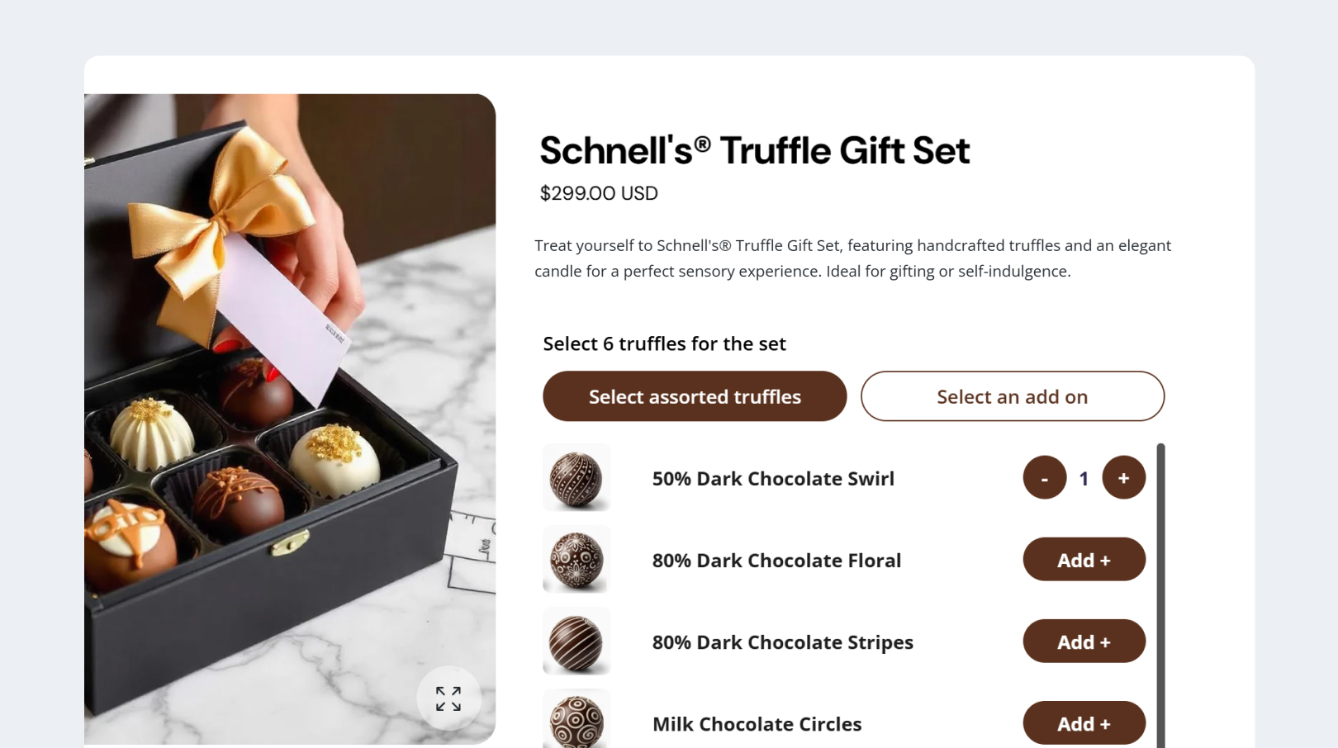Click the 50% Dark Chocolate Swirl thumbnail

(x=576, y=478)
